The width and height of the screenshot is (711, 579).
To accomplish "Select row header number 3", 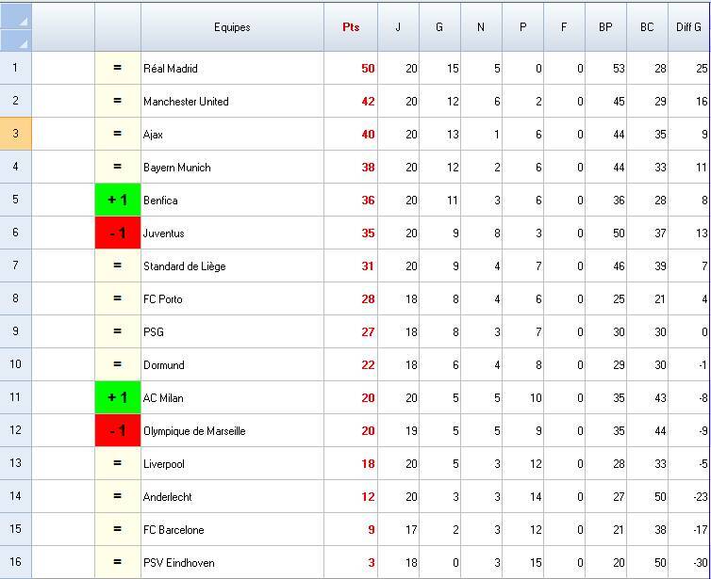I will 16,134.
